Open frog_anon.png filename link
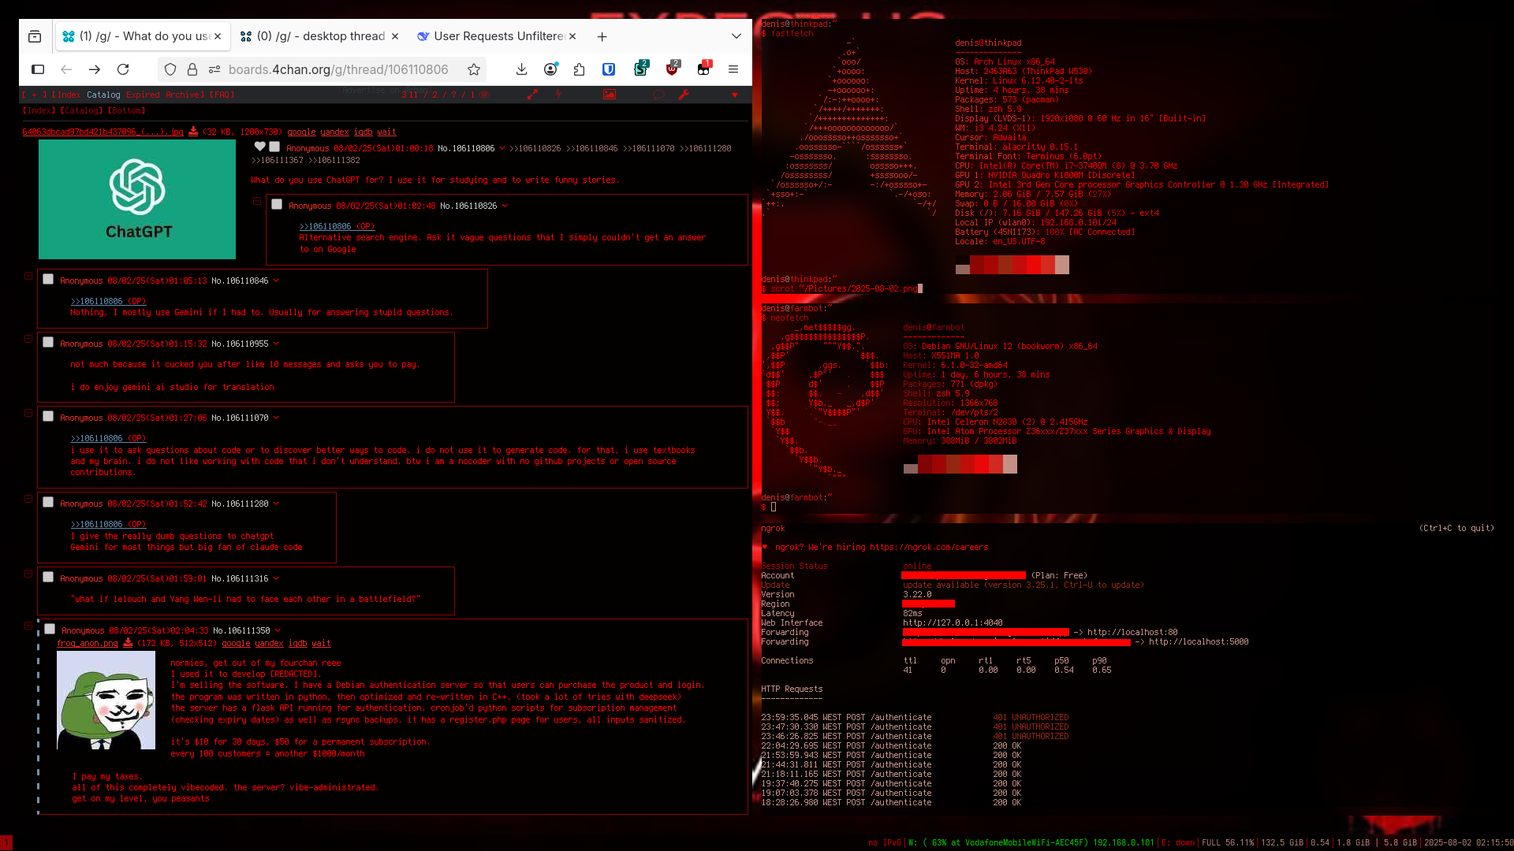The image size is (1514, 851). [x=88, y=643]
